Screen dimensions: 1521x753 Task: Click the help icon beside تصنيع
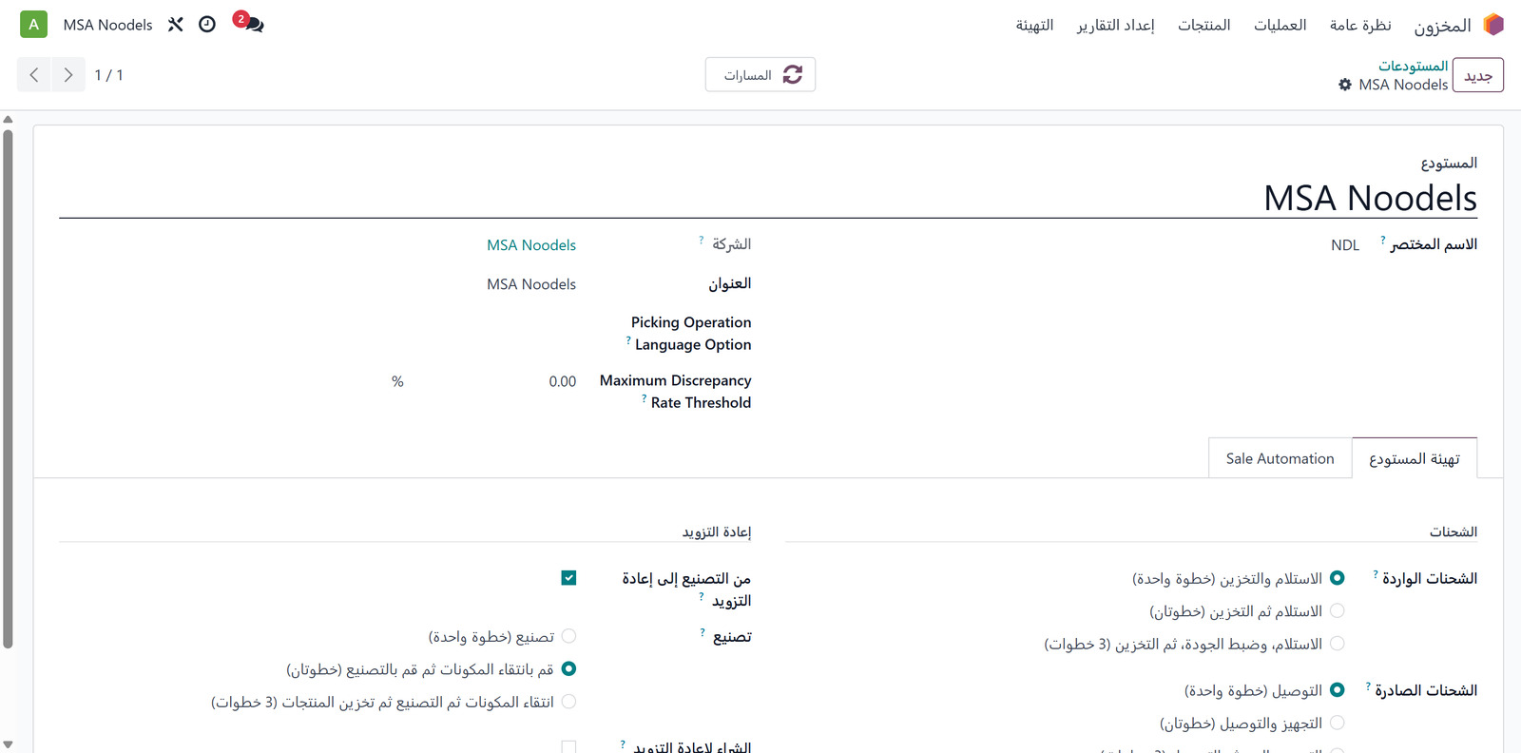point(703,632)
